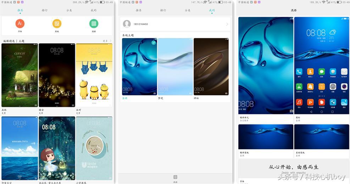Select the Recommended (推荐) tab in left screen
The image size is (350, 184).
tap(20, 10)
